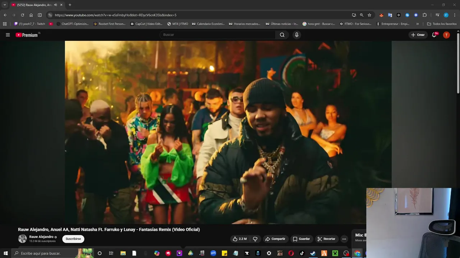This screenshot has width=460, height=258.
Task: Click the search magnifier button
Action: click(282, 35)
